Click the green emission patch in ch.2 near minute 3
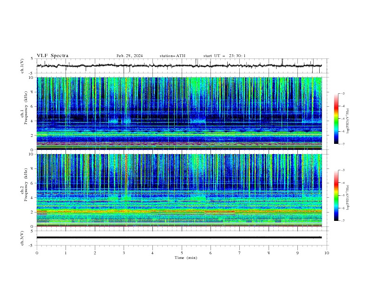 (x=127, y=198)
